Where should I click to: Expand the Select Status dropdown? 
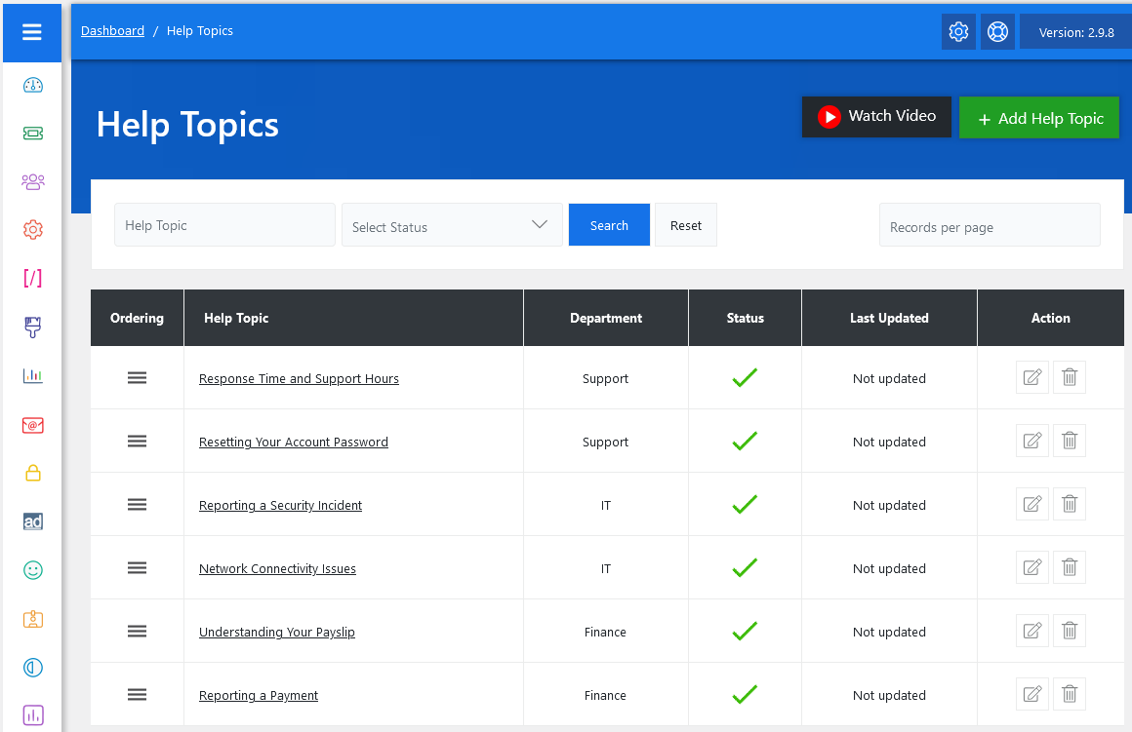tap(452, 225)
